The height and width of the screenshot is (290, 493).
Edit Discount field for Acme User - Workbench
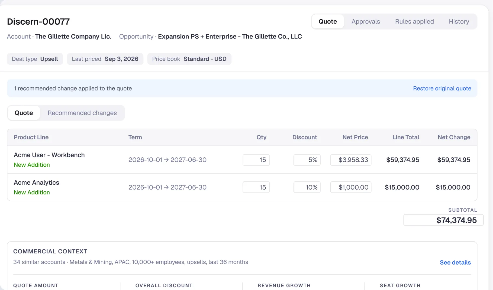[x=307, y=160]
